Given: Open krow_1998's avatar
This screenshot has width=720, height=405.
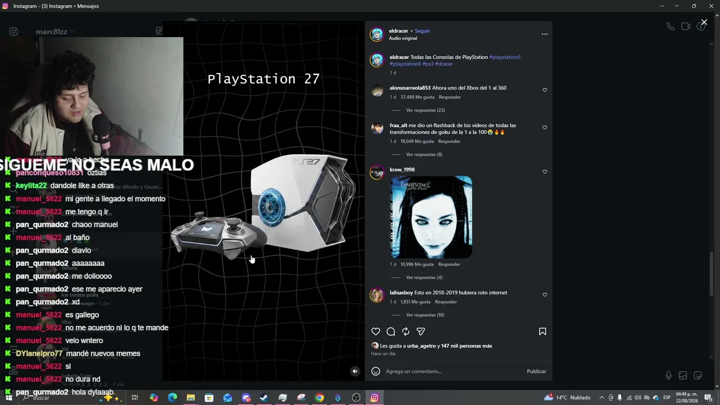Looking at the screenshot, I should click(377, 172).
